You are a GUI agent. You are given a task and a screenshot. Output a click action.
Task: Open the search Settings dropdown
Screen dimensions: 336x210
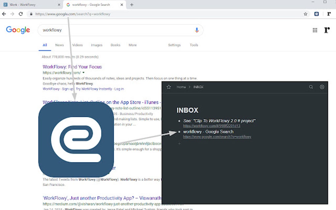(x=174, y=45)
